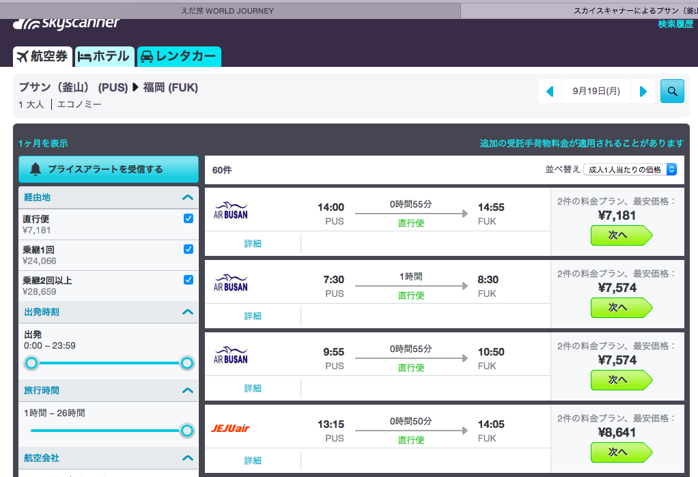698x477 pixels.
Task: Collapse the 旅行時間 filter section
Action: [x=108, y=390]
